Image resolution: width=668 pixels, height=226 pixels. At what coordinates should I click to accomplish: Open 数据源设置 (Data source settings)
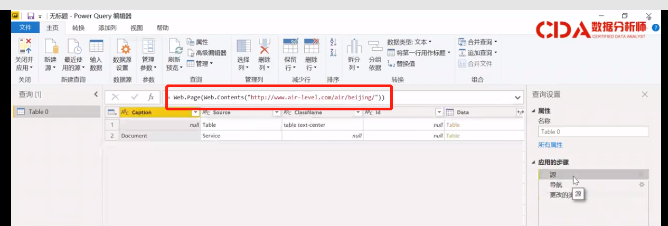(122, 55)
